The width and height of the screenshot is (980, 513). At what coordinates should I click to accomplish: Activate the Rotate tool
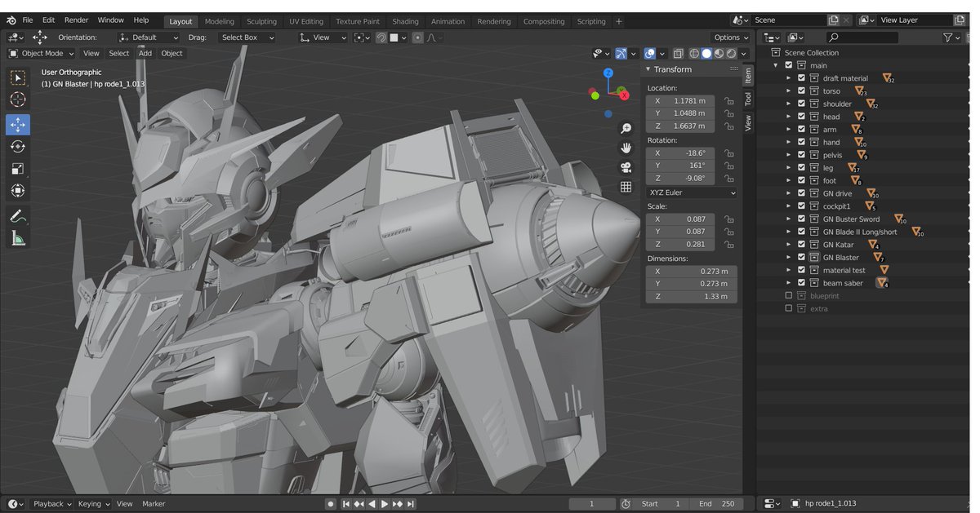18,147
